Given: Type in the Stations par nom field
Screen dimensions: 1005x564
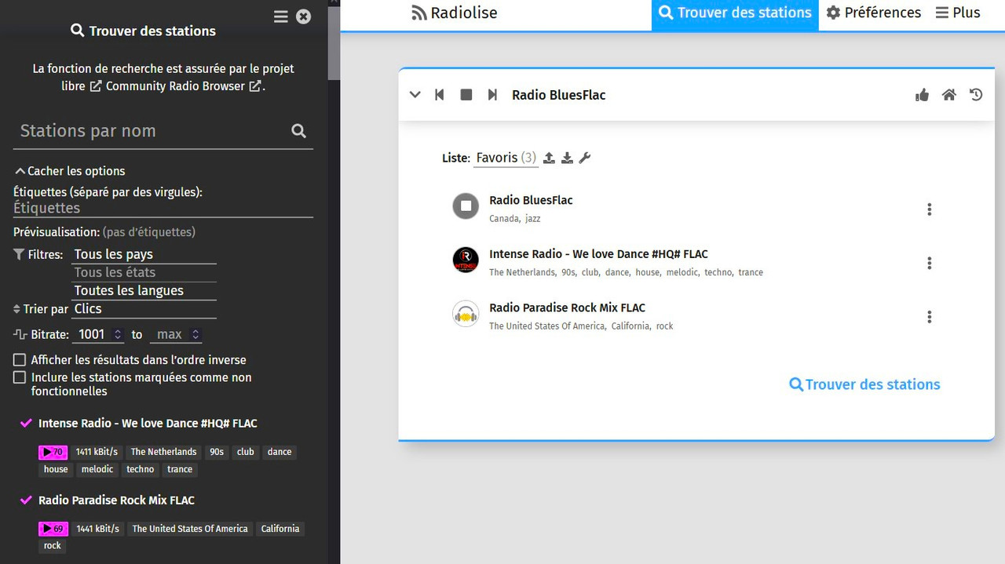Looking at the screenshot, I should [151, 131].
